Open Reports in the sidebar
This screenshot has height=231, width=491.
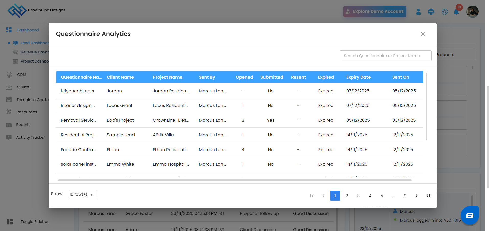tap(23, 125)
